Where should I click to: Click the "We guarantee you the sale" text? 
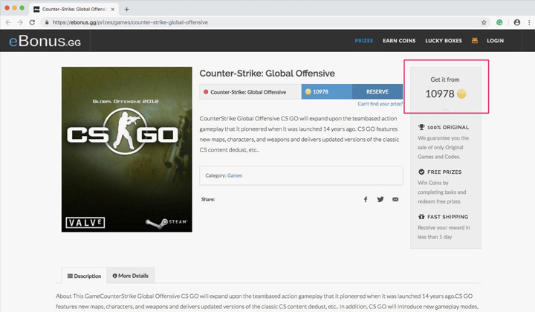click(443, 147)
